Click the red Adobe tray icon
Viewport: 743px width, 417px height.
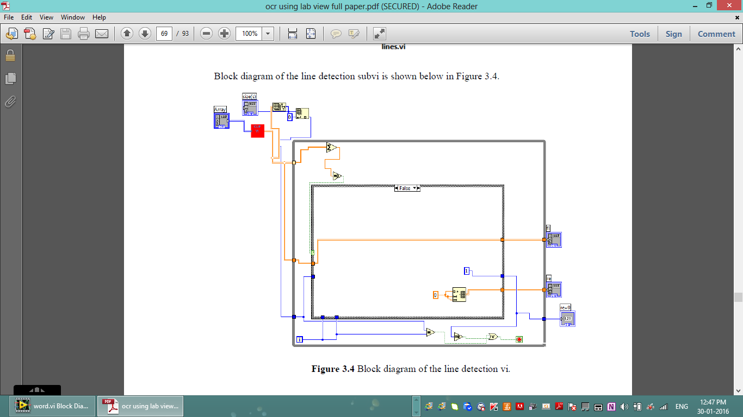coord(519,407)
